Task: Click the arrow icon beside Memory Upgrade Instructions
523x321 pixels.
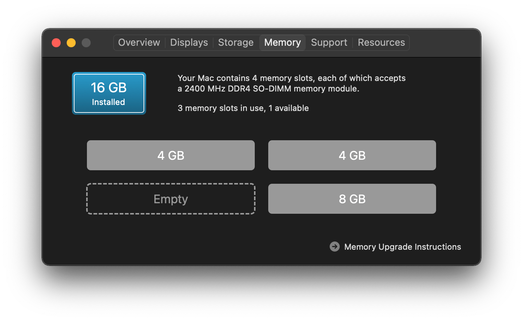Action: (x=335, y=246)
